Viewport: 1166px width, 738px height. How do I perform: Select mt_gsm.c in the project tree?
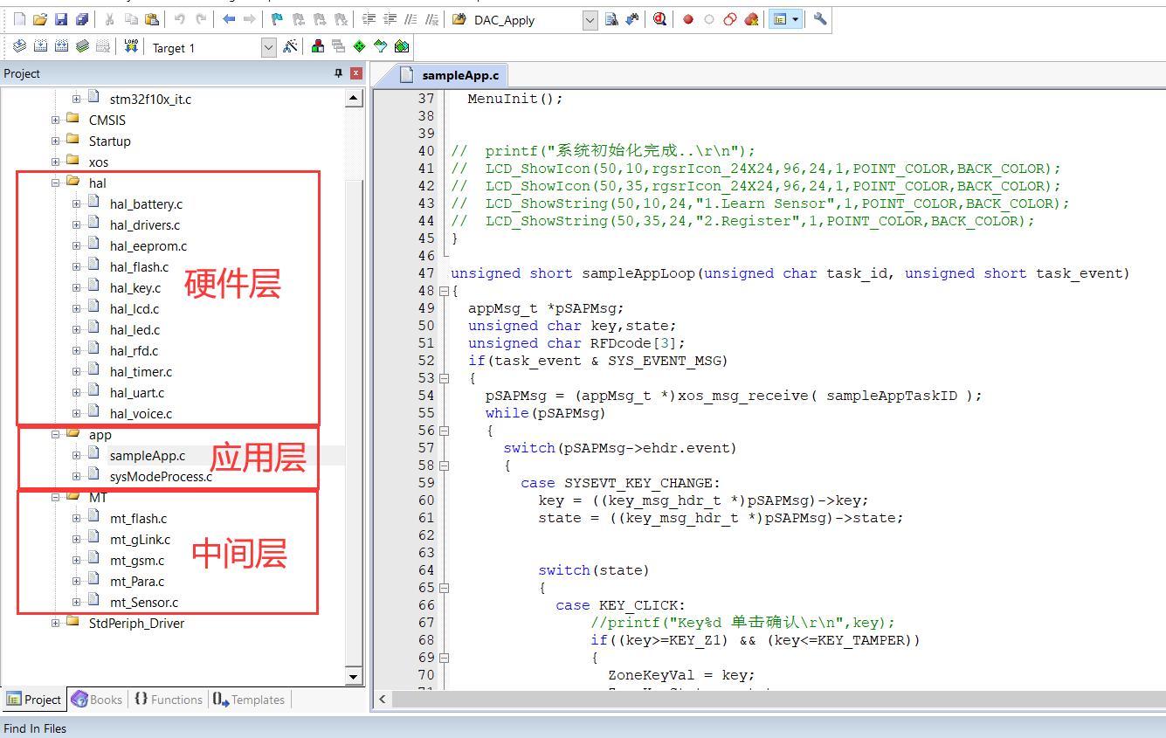tap(137, 560)
